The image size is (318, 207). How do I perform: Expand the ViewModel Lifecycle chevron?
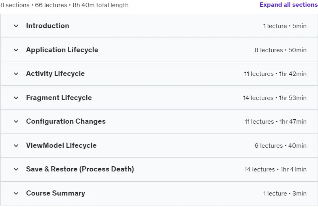[x=16, y=145]
